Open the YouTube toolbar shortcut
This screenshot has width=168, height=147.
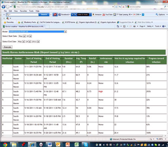coord(108,15)
